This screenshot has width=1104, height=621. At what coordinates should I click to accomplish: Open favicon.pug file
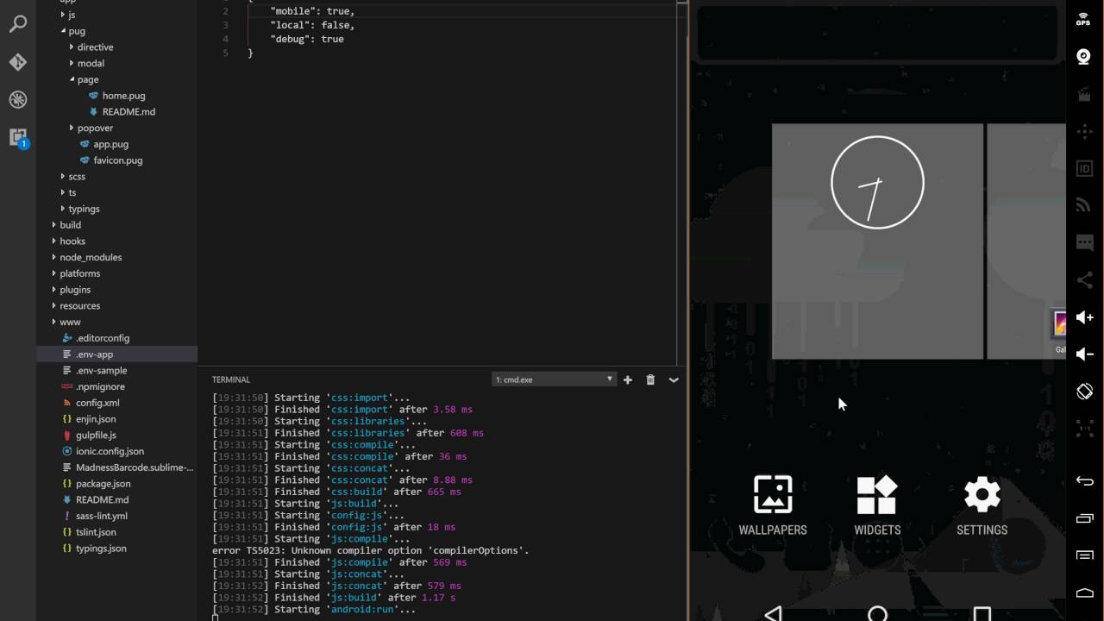(118, 160)
